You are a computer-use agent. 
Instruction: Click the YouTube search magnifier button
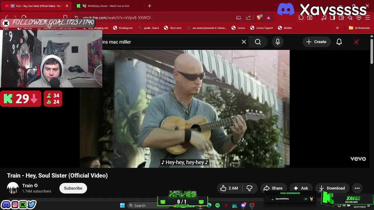(258, 42)
